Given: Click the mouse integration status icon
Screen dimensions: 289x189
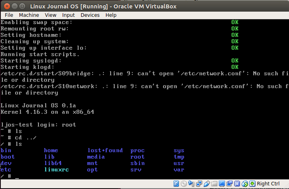Looking at the screenshot, I should click(x=245, y=184).
